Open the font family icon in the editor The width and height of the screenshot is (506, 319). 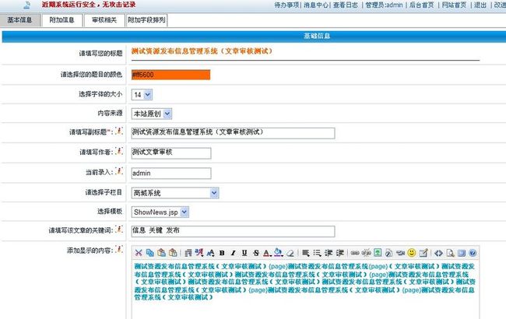[x=199, y=253]
